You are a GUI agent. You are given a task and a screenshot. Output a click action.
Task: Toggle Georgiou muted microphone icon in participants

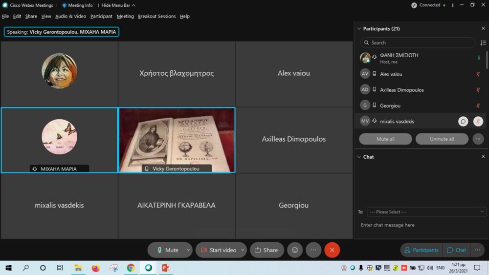tap(478, 106)
